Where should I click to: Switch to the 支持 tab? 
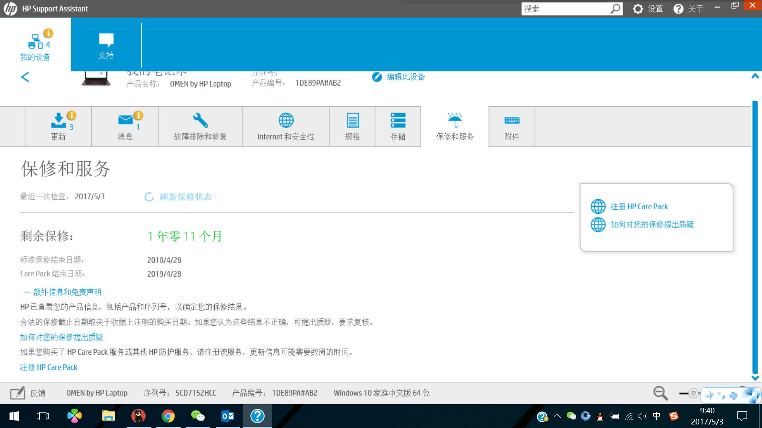106,44
